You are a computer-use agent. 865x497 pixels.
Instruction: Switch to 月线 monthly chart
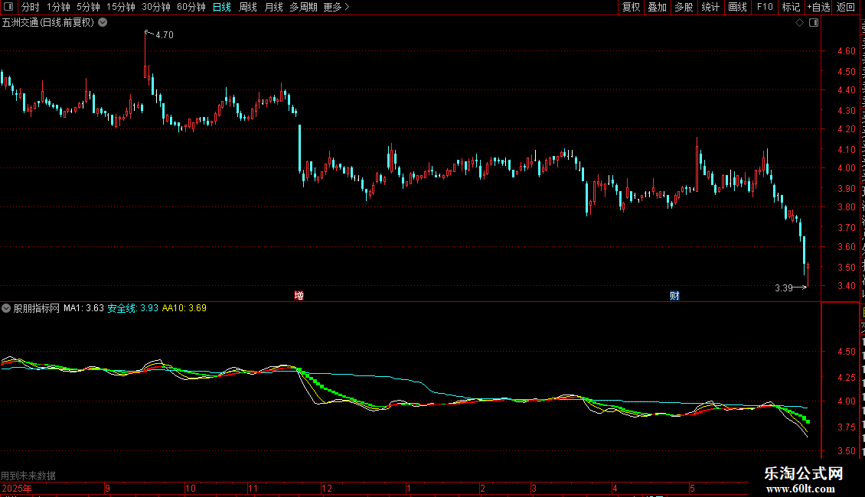273,7
